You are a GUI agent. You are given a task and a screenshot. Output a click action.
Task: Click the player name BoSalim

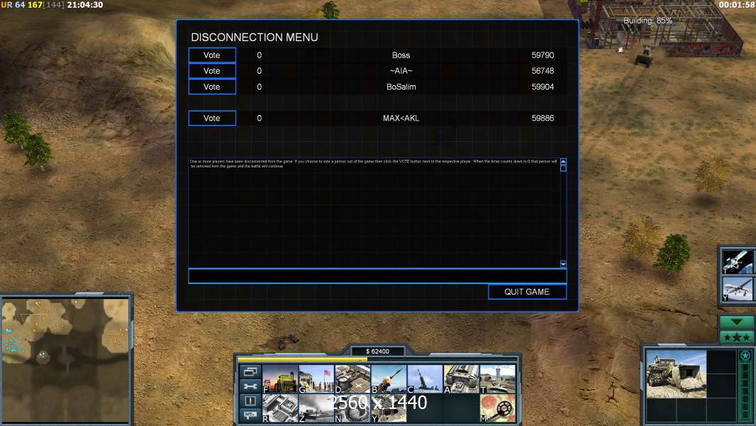[x=401, y=87]
